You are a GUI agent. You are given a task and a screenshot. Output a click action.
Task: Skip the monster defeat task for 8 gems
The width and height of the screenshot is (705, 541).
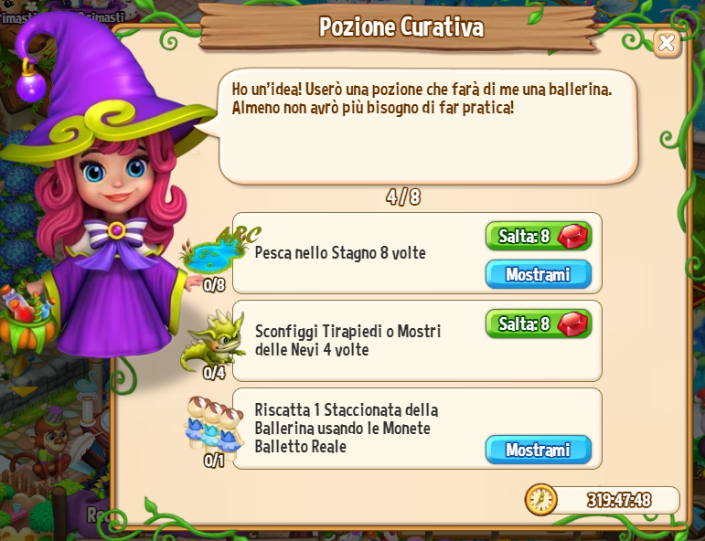pyautogui.click(x=539, y=324)
